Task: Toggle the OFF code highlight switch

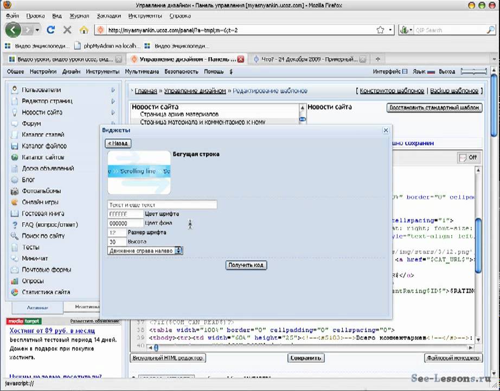Action: pyautogui.click(x=469, y=157)
